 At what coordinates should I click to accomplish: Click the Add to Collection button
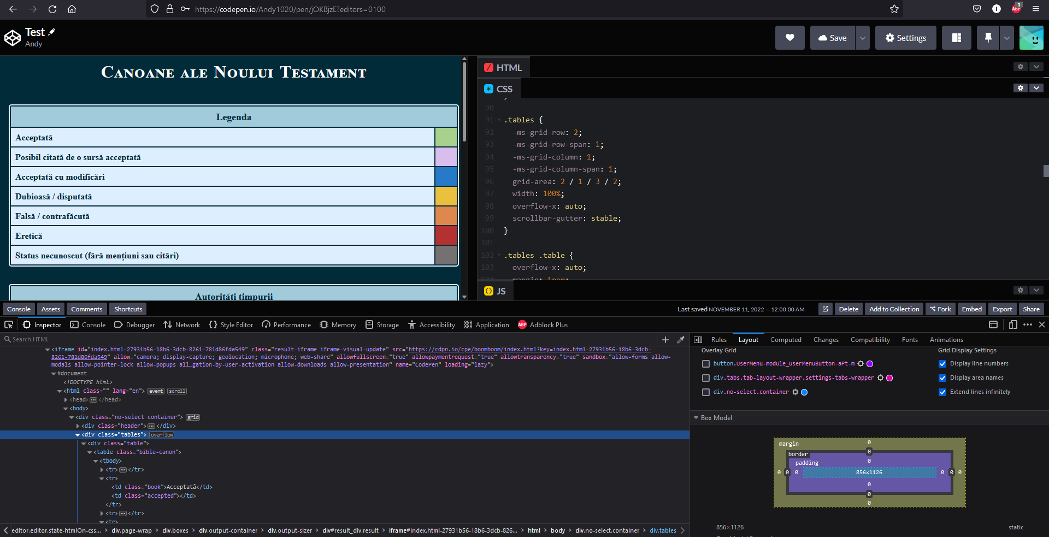pos(894,309)
